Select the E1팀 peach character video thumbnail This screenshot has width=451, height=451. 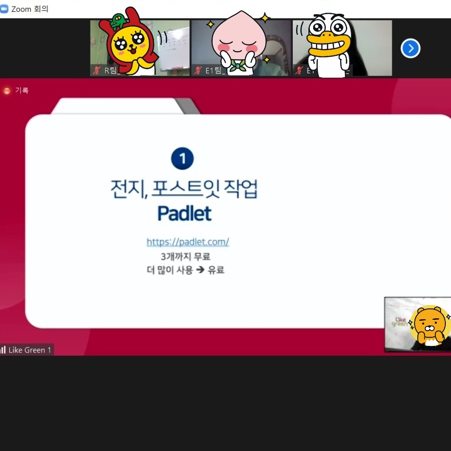241,48
